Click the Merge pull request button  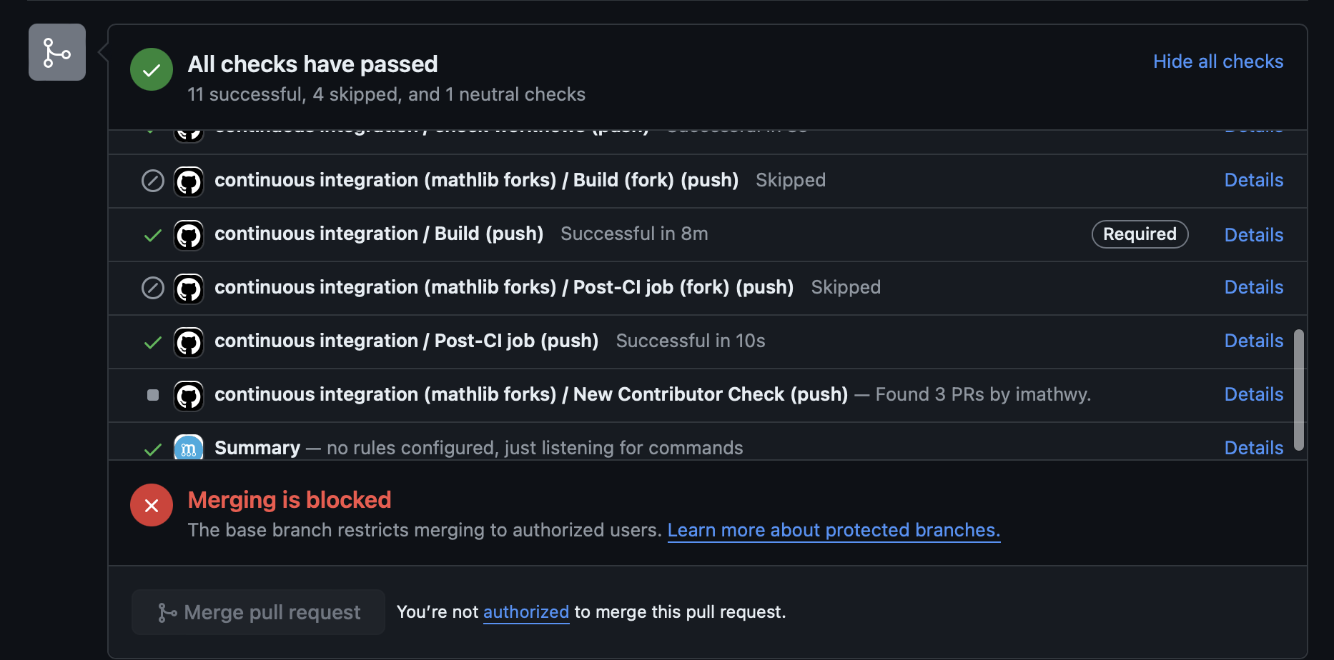258,612
